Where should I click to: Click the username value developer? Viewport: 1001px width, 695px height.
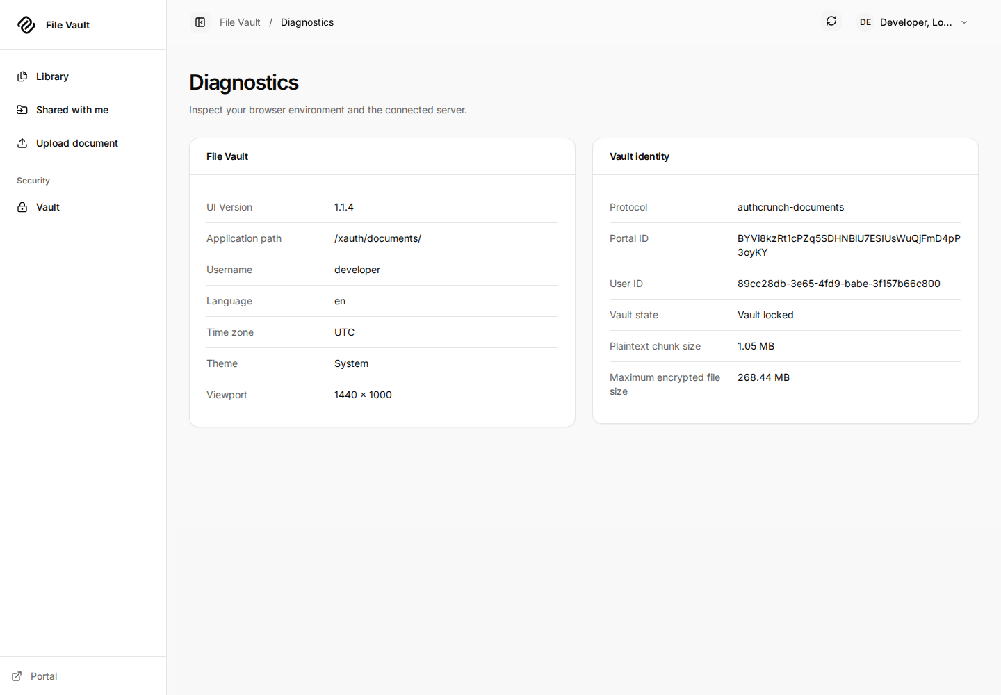click(357, 270)
